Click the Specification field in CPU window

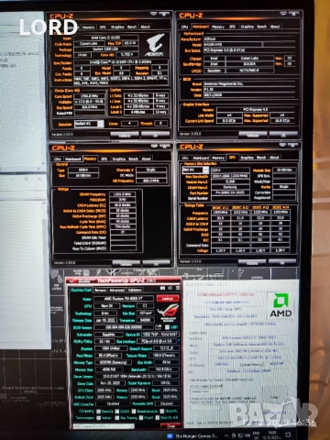[121, 62]
